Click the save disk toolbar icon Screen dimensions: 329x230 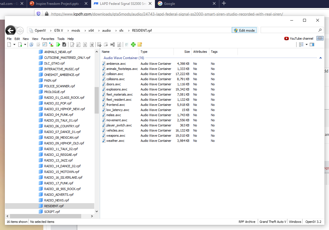64,45
